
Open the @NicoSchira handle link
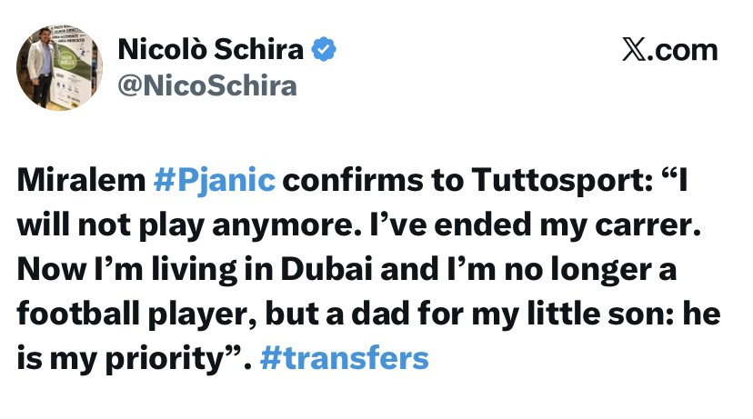(207, 85)
